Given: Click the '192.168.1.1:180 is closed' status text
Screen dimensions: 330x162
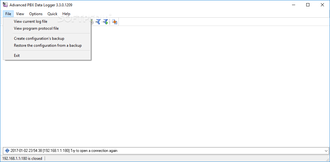Looking at the screenshot, I should 22,159.
